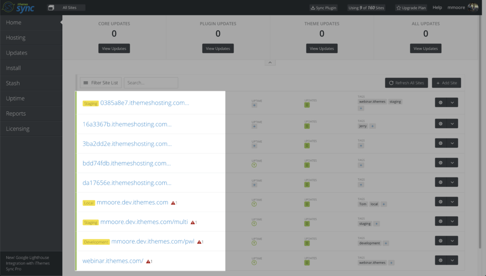This screenshot has height=276, width=486.
Task: Click the iThemes Sync logo
Action: tap(18, 8)
